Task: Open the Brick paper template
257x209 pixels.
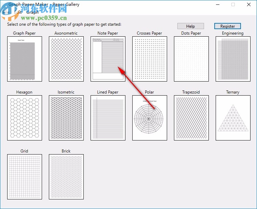Action: point(66,177)
